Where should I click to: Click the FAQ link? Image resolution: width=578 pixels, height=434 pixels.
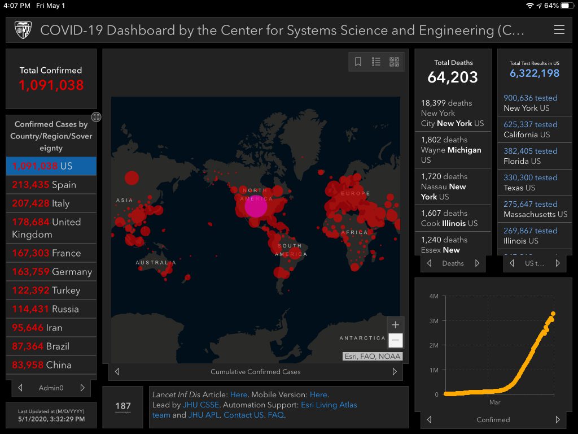275,415
